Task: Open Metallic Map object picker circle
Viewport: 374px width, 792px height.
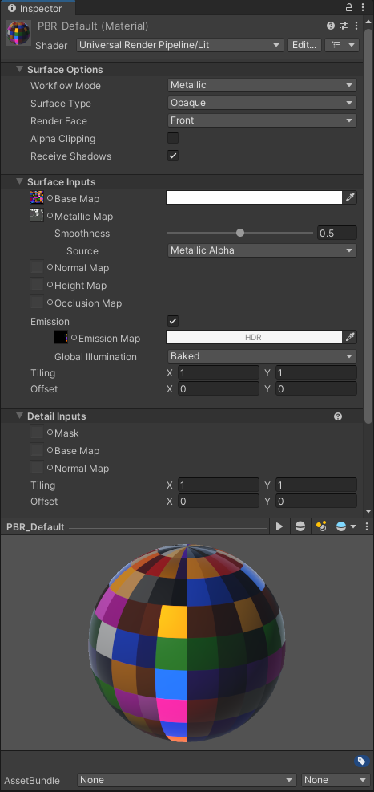Action: 50,216
